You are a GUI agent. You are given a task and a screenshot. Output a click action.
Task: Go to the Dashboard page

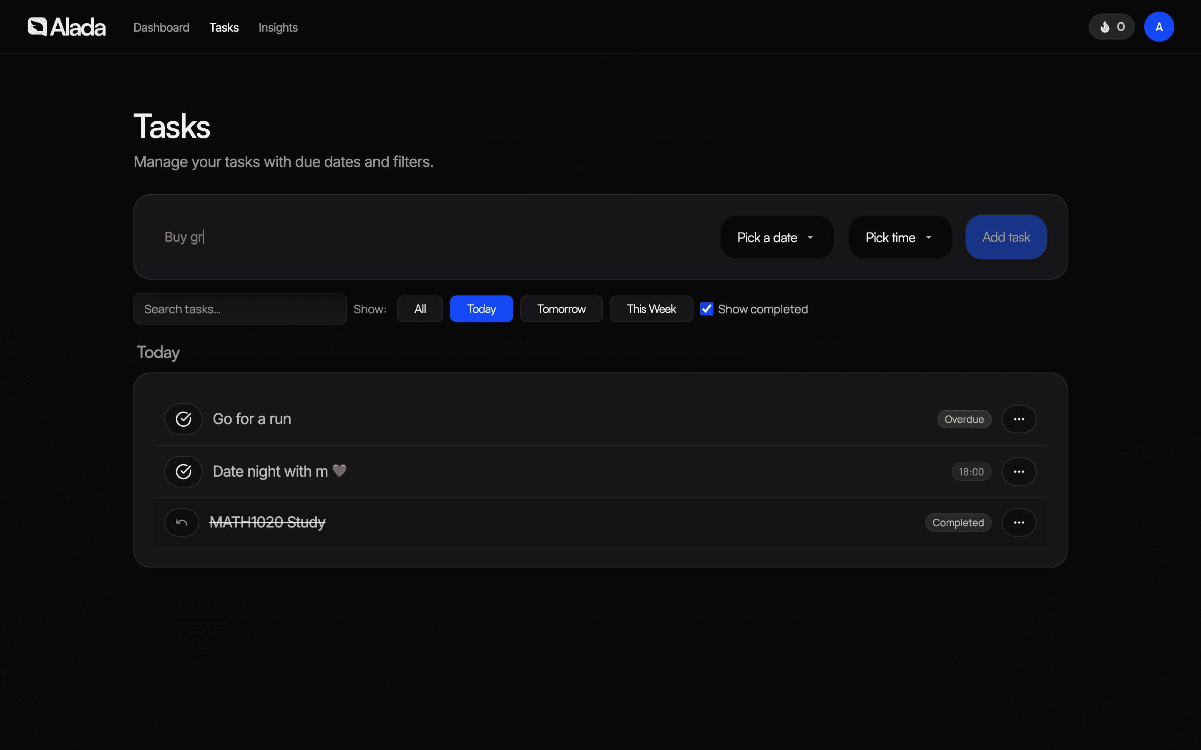pos(161,27)
